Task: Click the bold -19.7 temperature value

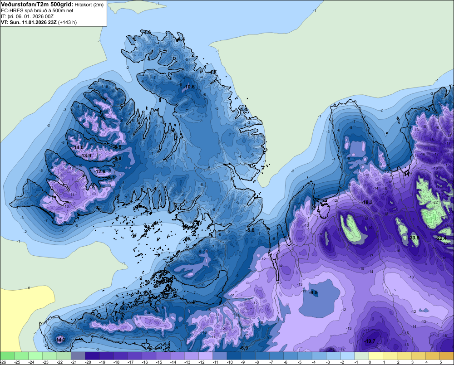Action: (370, 341)
